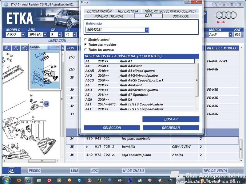Click the BUSCAR button
Viewport: 246px width, 184px height.
coord(171,119)
